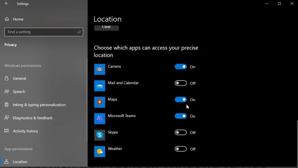
Task: Click the sidebar scrollbar
Action: point(87,100)
